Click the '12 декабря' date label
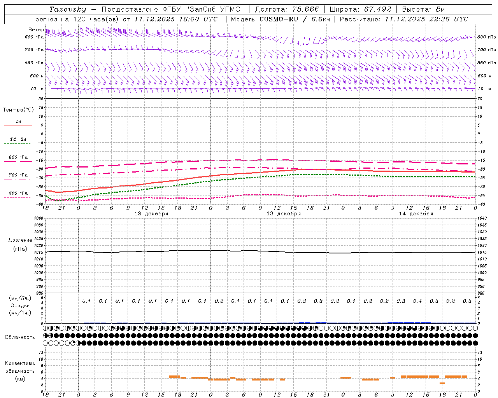498x398 pixels. click(x=151, y=214)
